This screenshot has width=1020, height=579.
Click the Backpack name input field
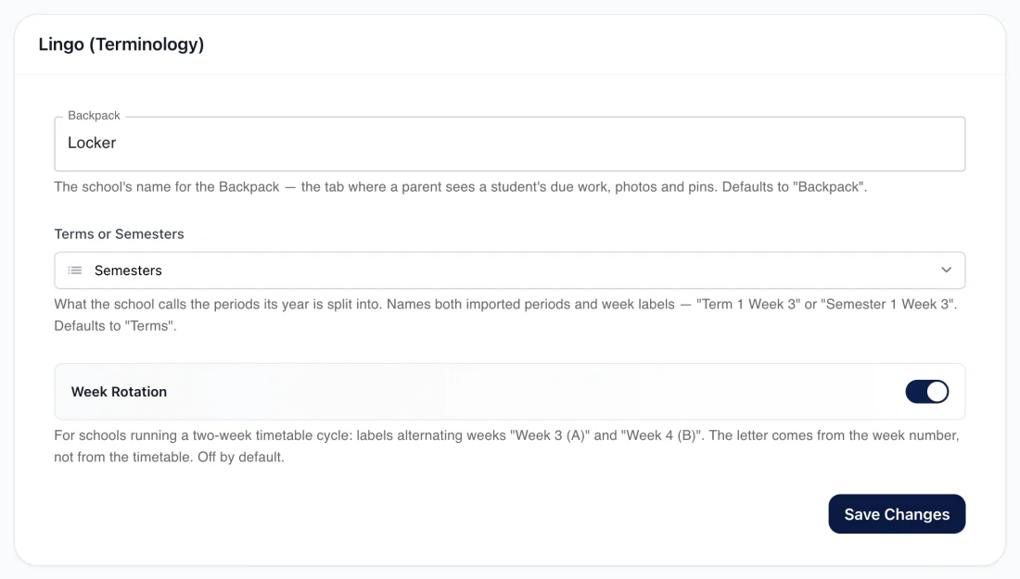(x=509, y=144)
